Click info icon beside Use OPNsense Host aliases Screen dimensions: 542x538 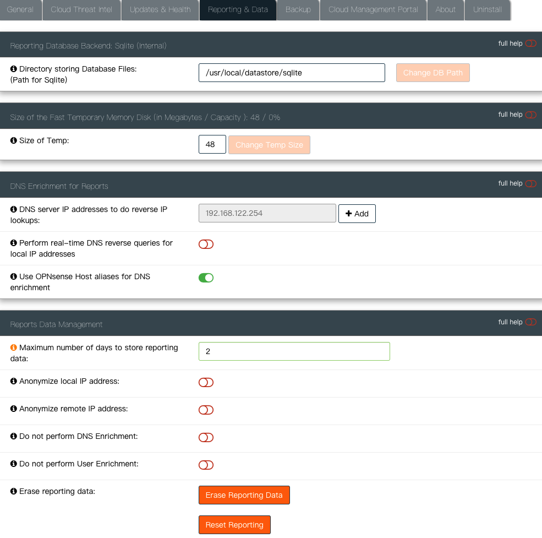(x=14, y=276)
